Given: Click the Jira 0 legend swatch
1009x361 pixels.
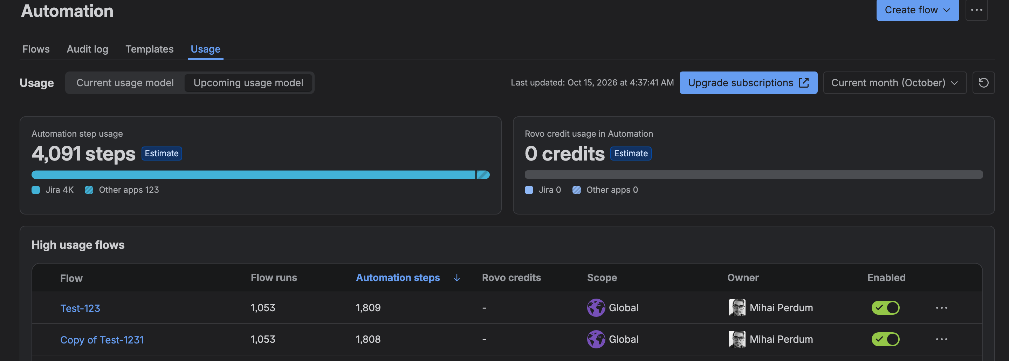Looking at the screenshot, I should (x=529, y=190).
